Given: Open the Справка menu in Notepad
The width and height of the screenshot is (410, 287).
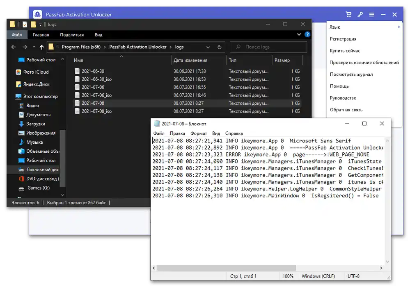Looking at the screenshot, I should [x=234, y=133].
